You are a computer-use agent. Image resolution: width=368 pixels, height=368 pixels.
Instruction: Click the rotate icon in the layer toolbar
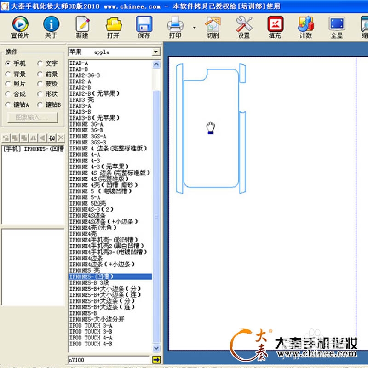tap(6, 138)
